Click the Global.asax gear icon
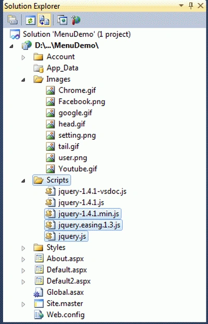This screenshot has width=208, height=324. 38,292
